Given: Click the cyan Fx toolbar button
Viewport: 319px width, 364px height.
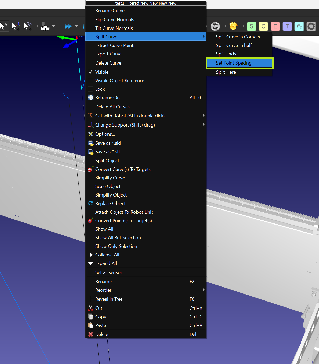Looking at the screenshot, I should pyautogui.click(x=299, y=26).
